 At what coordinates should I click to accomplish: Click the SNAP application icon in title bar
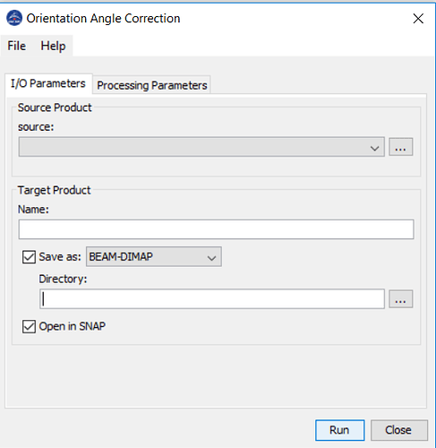pyautogui.click(x=14, y=18)
